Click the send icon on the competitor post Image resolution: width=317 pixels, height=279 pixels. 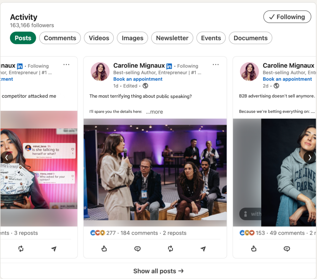click(x=54, y=249)
